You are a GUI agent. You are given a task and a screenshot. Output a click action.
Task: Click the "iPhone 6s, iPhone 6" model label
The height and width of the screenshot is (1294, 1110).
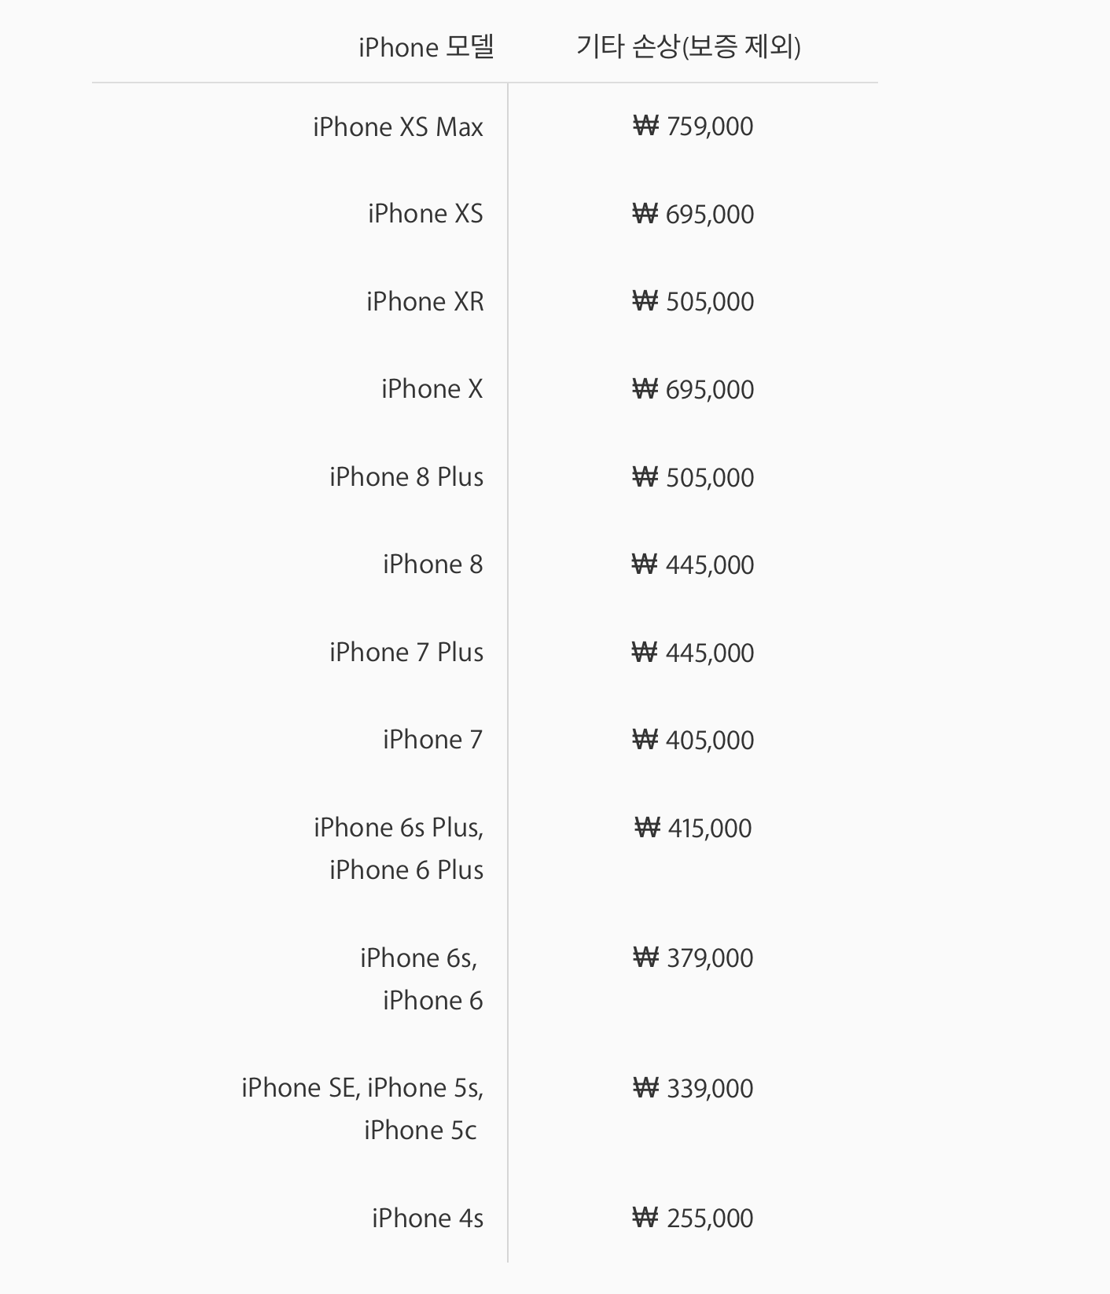coord(421,979)
